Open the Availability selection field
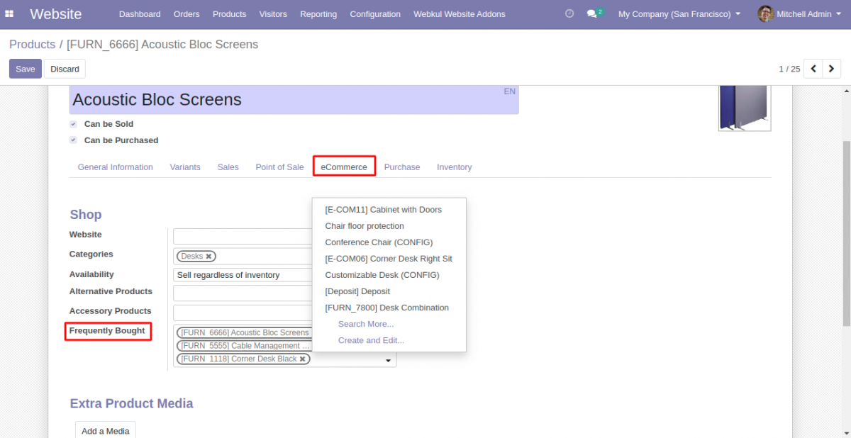This screenshot has width=851, height=438. (x=243, y=275)
